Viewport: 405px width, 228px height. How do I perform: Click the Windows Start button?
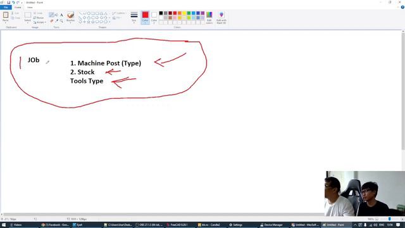tap(4, 225)
